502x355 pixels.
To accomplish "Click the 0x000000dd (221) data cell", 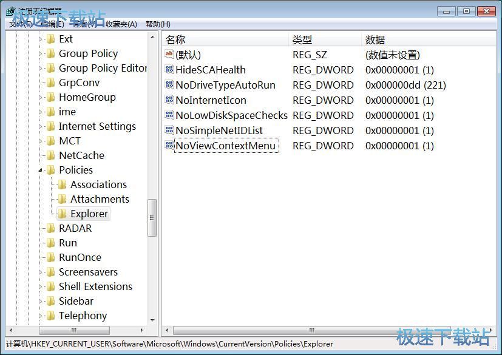I will pos(405,85).
